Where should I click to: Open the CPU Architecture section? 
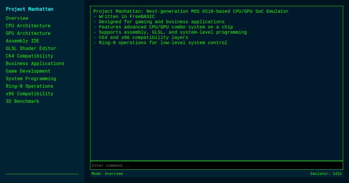[28, 26]
